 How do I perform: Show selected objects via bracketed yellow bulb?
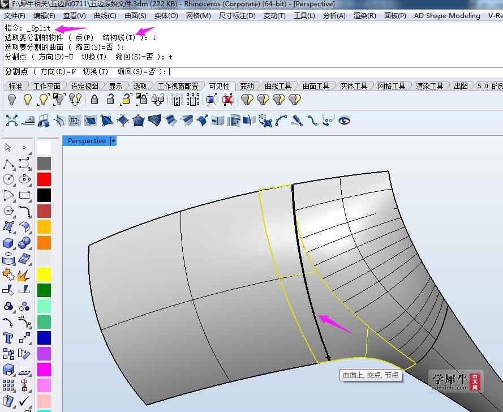pos(44,100)
